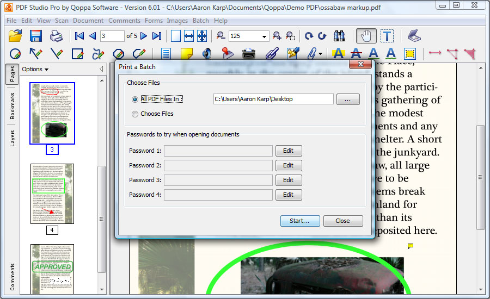This screenshot has height=299, width=490.
Task: Select the marquee zoom tool
Action: (290, 36)
